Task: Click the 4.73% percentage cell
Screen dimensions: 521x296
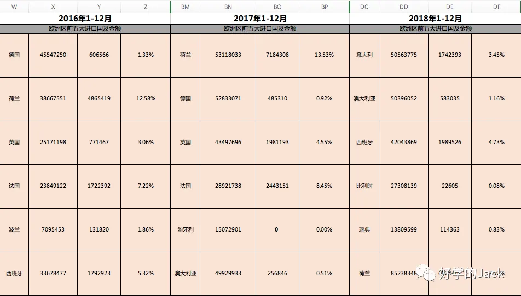Action: pyautogui.click(x=496, y=143)
